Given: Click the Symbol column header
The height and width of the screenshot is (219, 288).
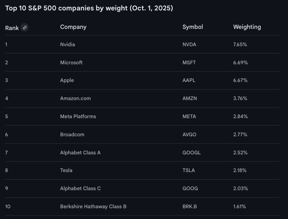Looking at the screenshot, I should point(193,27).
